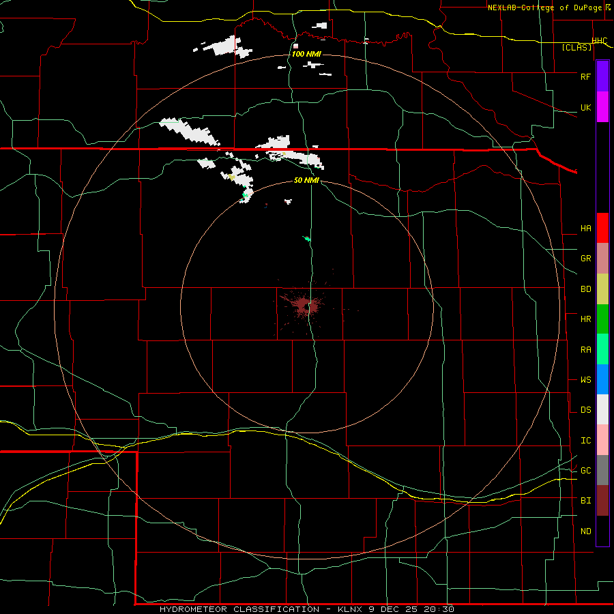Click the gray GC legend swatch
The image size is (614, 614).
tap(602, 470)
